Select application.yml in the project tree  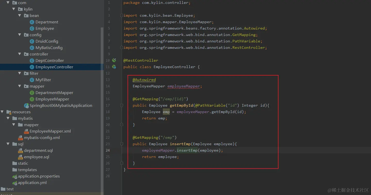click(x=32, y=183)
